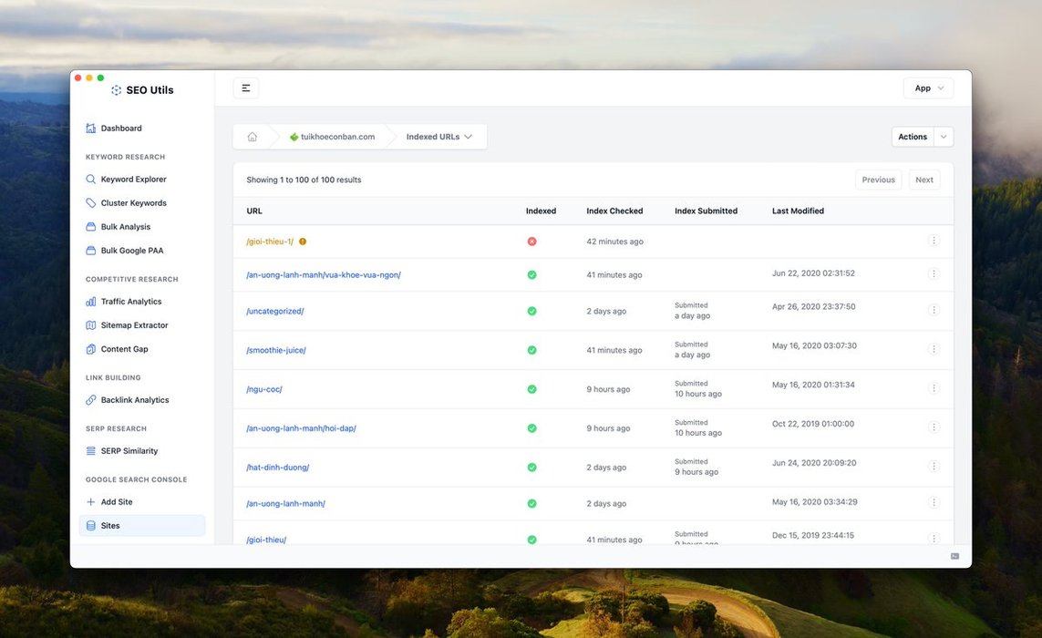Expand the App dropdown
1042x638 pixels.
tap(928, 88)
